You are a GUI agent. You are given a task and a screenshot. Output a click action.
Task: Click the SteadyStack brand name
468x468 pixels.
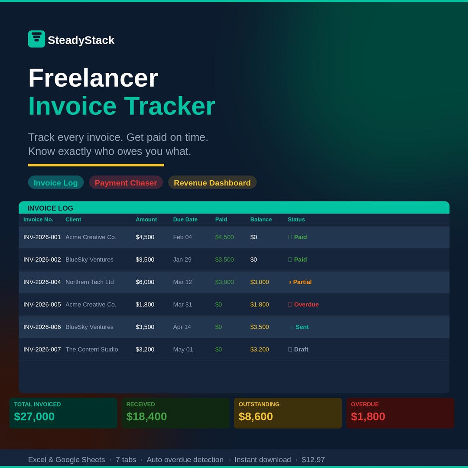(x=81, y=40)
